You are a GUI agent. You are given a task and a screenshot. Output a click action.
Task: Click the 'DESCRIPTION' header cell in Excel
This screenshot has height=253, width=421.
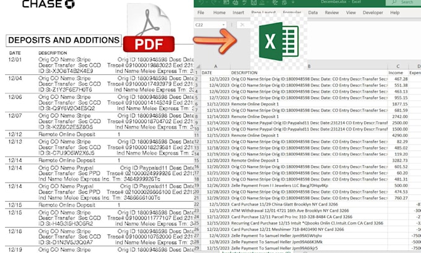[x=309, y=73]
